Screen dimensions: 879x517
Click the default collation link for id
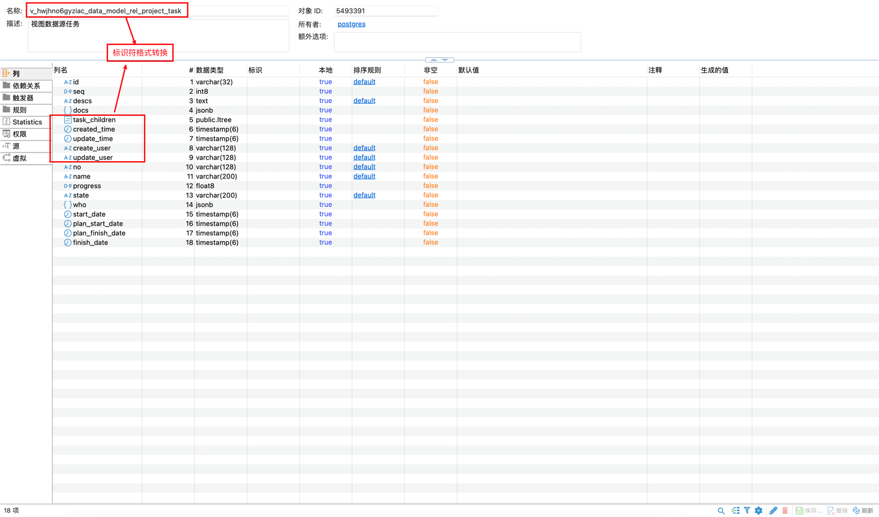click(364, 82)
